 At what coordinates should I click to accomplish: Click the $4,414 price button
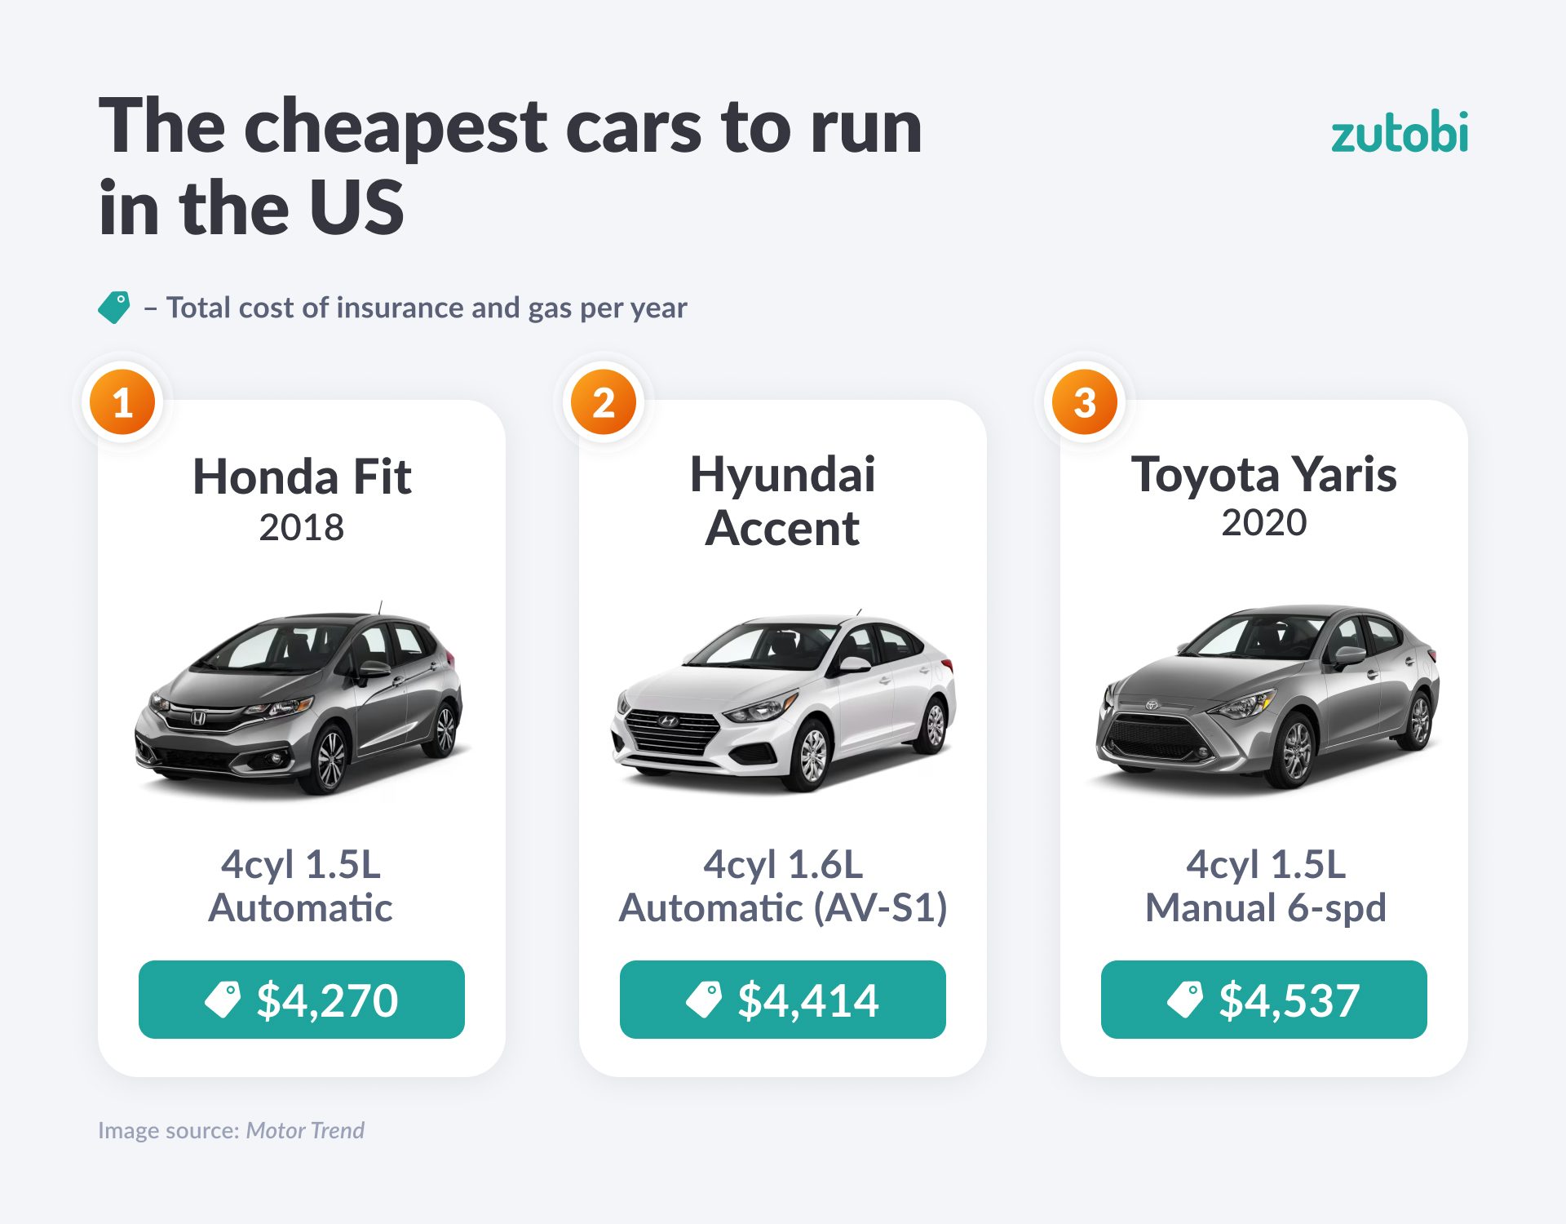783,1000
